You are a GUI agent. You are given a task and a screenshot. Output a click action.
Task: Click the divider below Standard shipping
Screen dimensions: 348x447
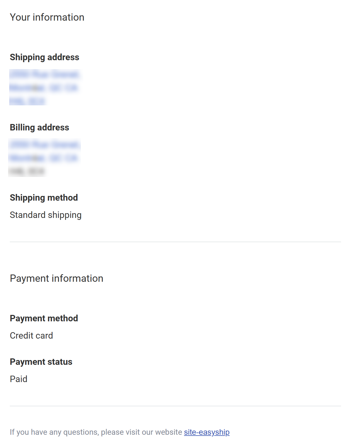tap(175, 242)
